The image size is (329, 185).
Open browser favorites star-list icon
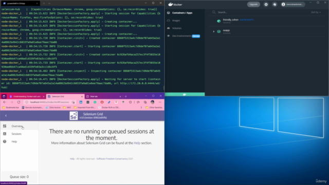point(138,102)
